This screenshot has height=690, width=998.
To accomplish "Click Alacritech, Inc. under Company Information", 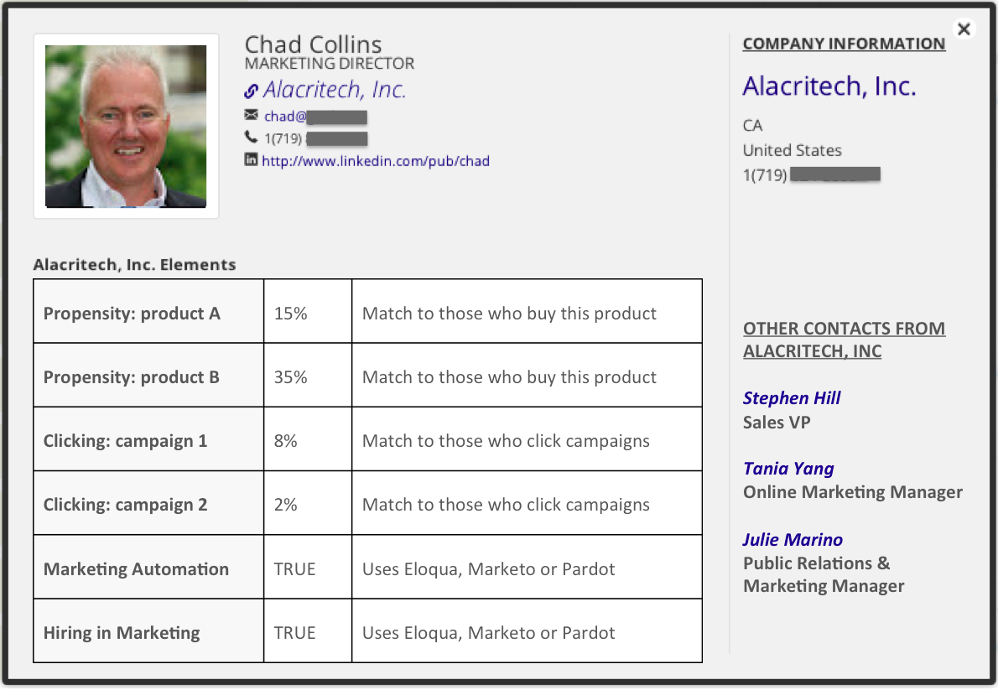I will pyautogui.click(x=829, y=86).
